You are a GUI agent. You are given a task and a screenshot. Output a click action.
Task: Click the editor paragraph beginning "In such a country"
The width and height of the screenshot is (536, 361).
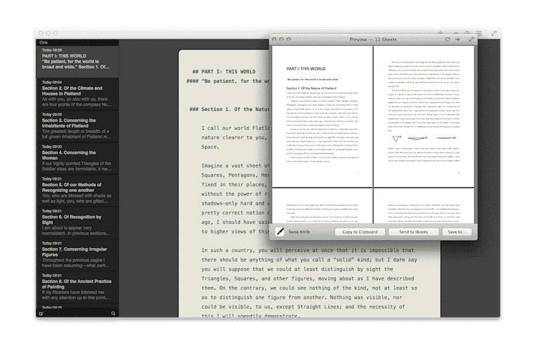point(309,283)
